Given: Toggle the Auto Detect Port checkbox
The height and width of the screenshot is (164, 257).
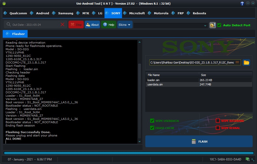Looking at the screenshot, I should pos(219,25).
